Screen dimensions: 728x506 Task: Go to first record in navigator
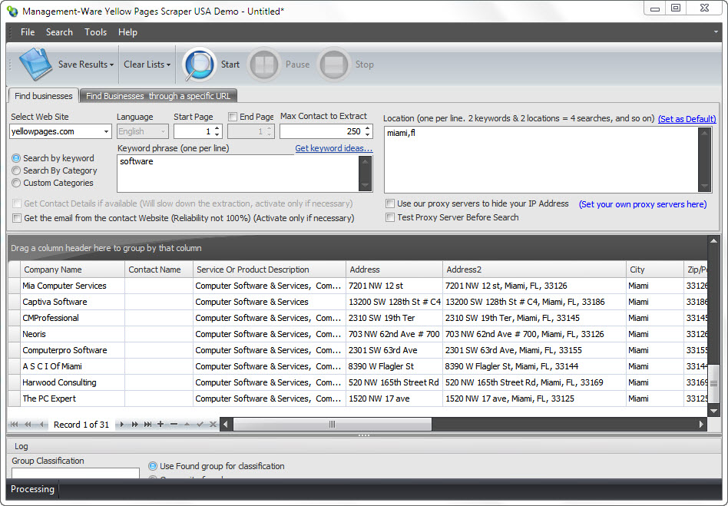[15, 424]
